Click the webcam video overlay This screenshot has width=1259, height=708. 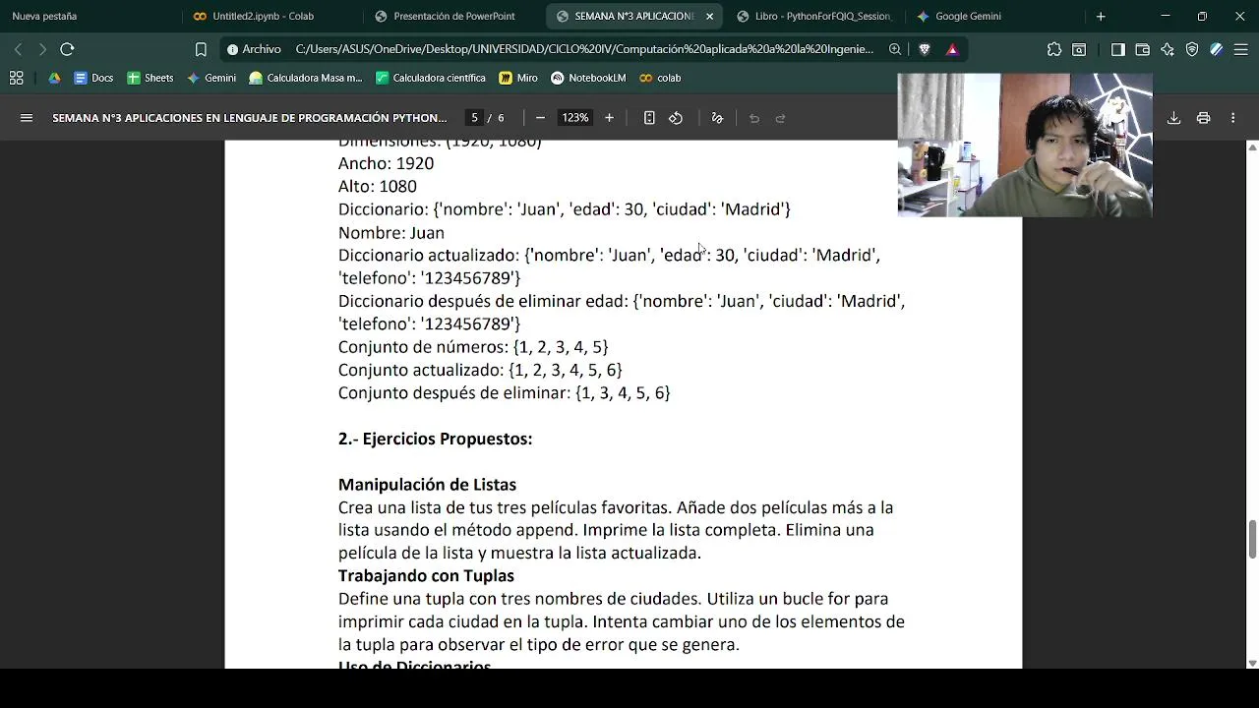1025,145
